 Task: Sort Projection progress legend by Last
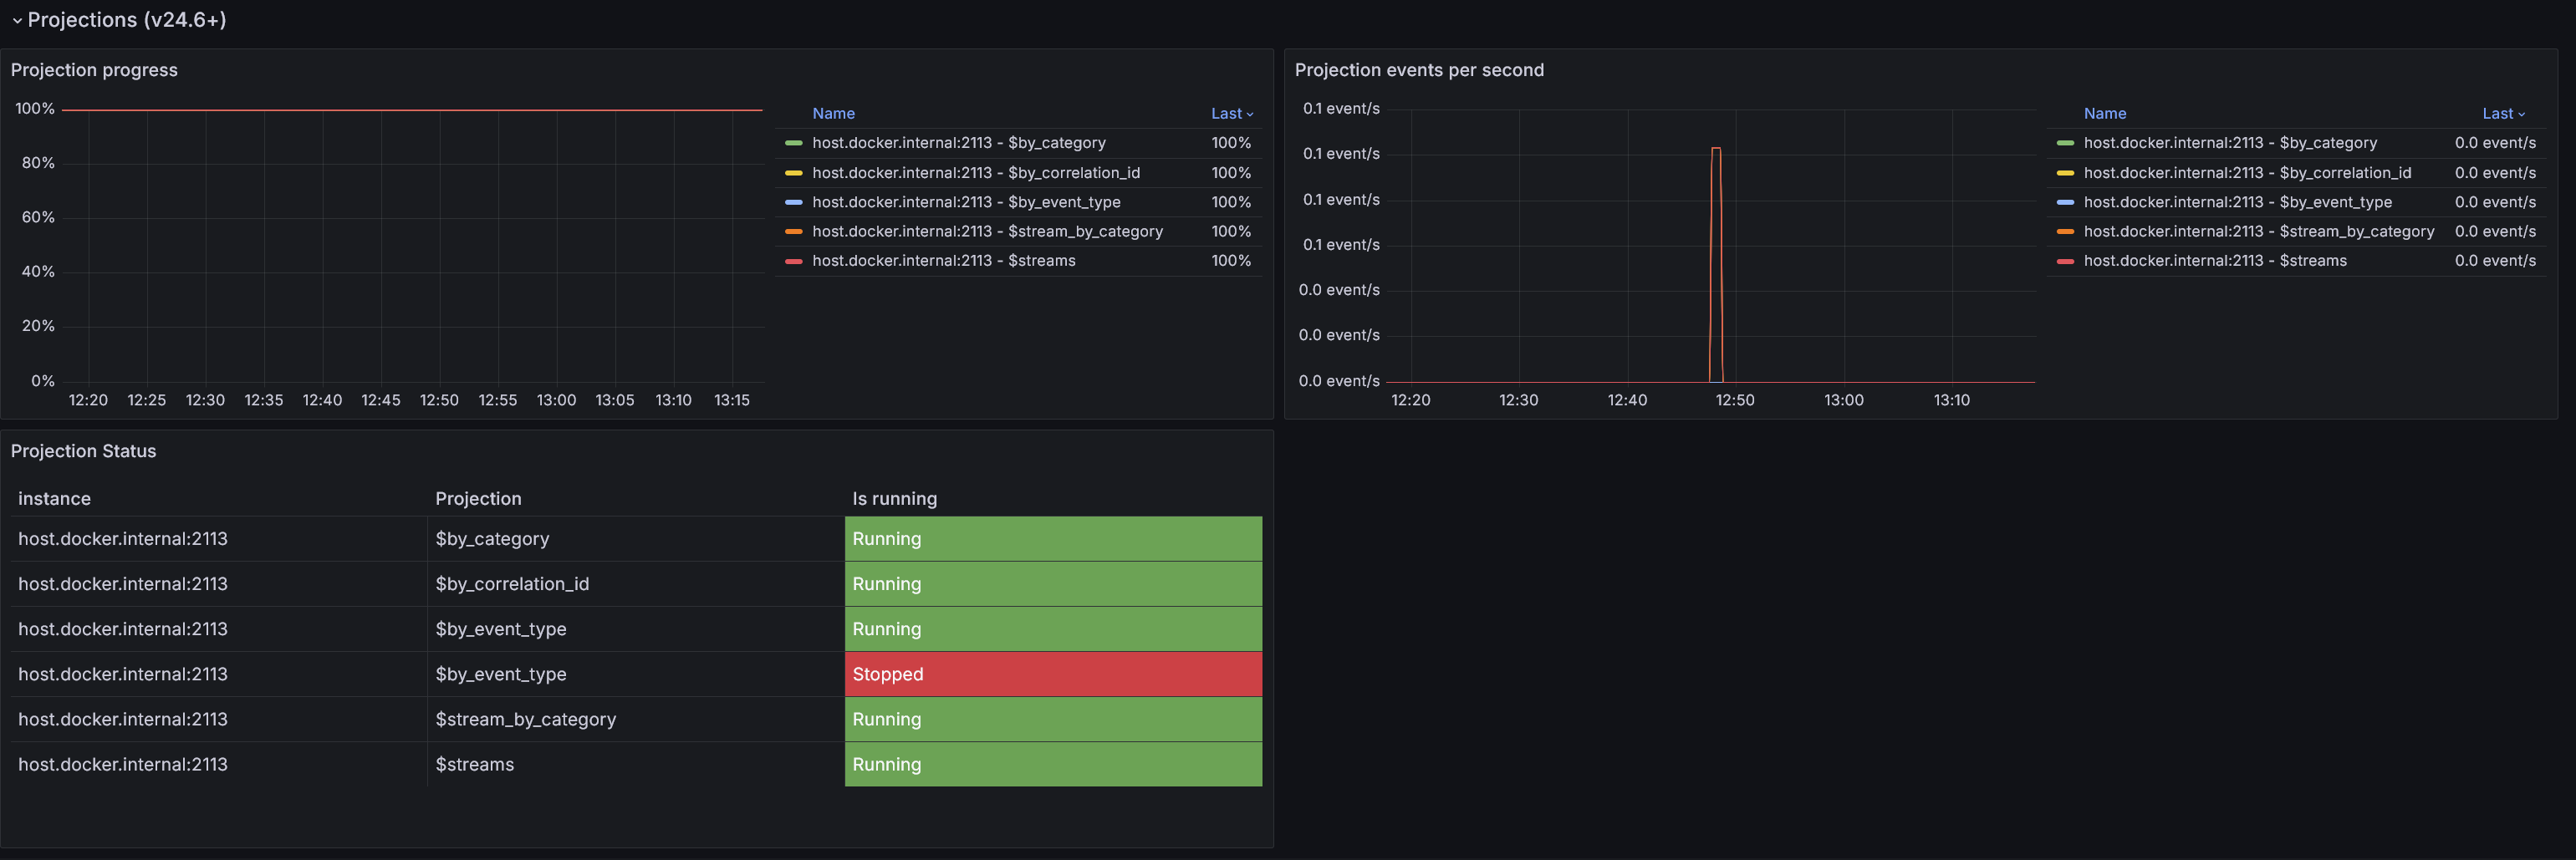[1230, 114]
